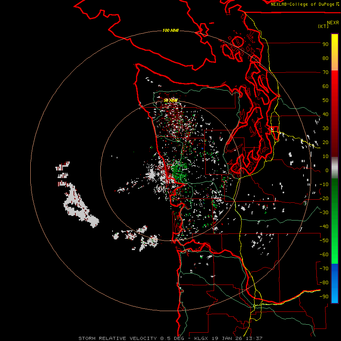Click the NEXR label above color scale
This screenshot has height=341, width=341.
333,23
